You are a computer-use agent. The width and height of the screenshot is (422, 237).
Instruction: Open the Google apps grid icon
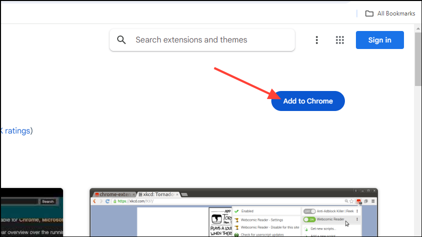339,40
